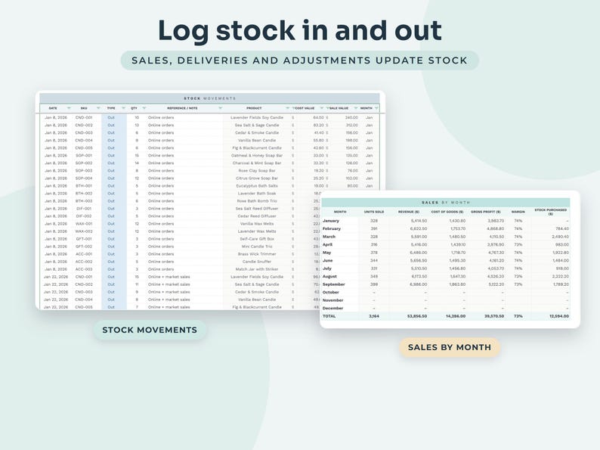Select the Oatmeal & Honey Soap Bar cell

257,156
